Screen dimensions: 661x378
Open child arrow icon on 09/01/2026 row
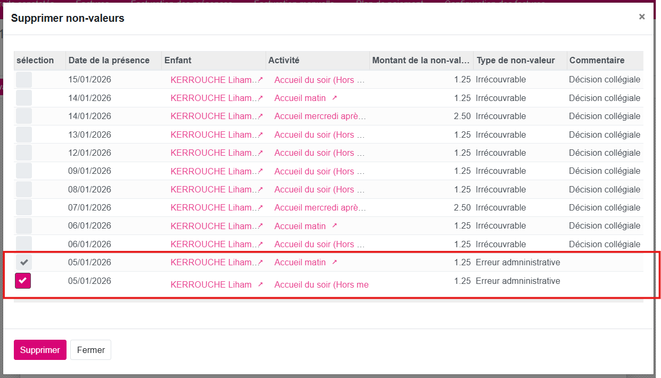[260, 171]
